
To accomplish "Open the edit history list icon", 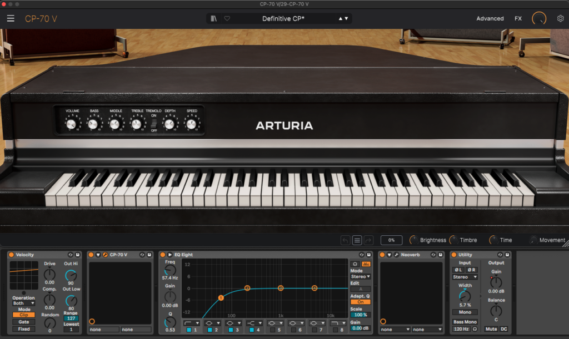I will click(357, 240).
